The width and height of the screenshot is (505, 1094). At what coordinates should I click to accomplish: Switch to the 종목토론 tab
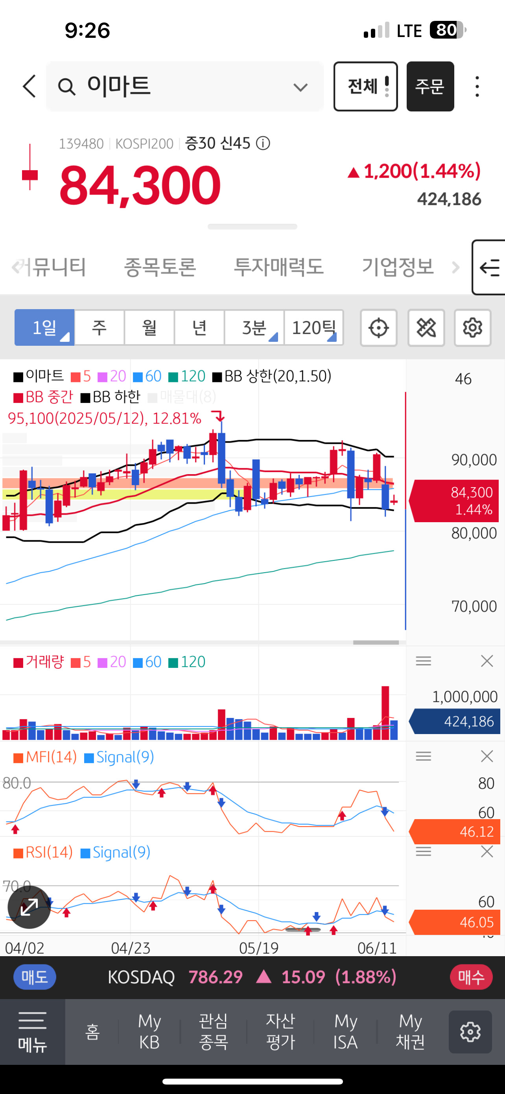click(x=160, y=267)
